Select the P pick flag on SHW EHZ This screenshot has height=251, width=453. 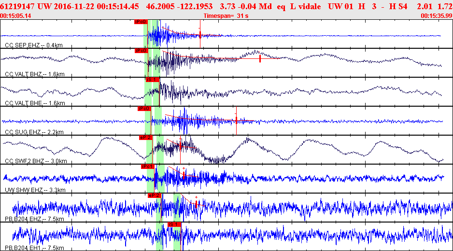click(148, 167)
